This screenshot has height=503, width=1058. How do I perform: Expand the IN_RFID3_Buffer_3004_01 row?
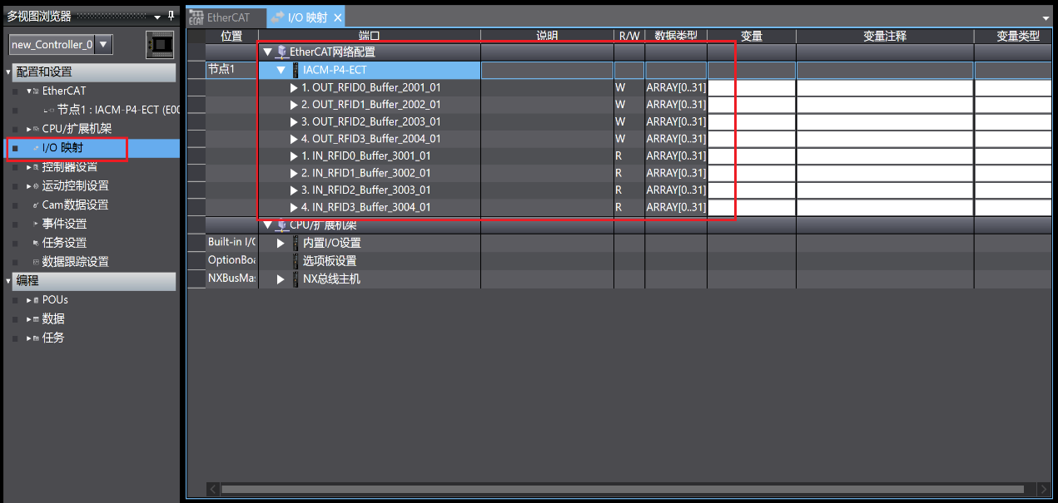(x=294, y=207)
